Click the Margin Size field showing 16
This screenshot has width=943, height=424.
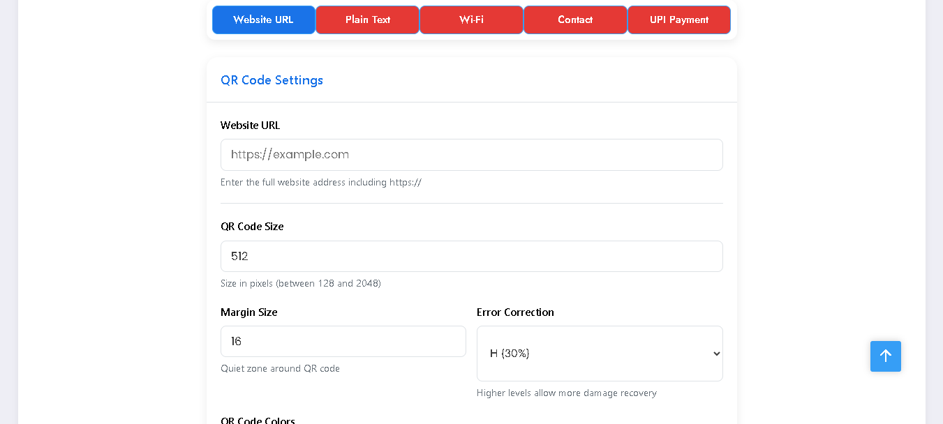(x=343, y=341)
